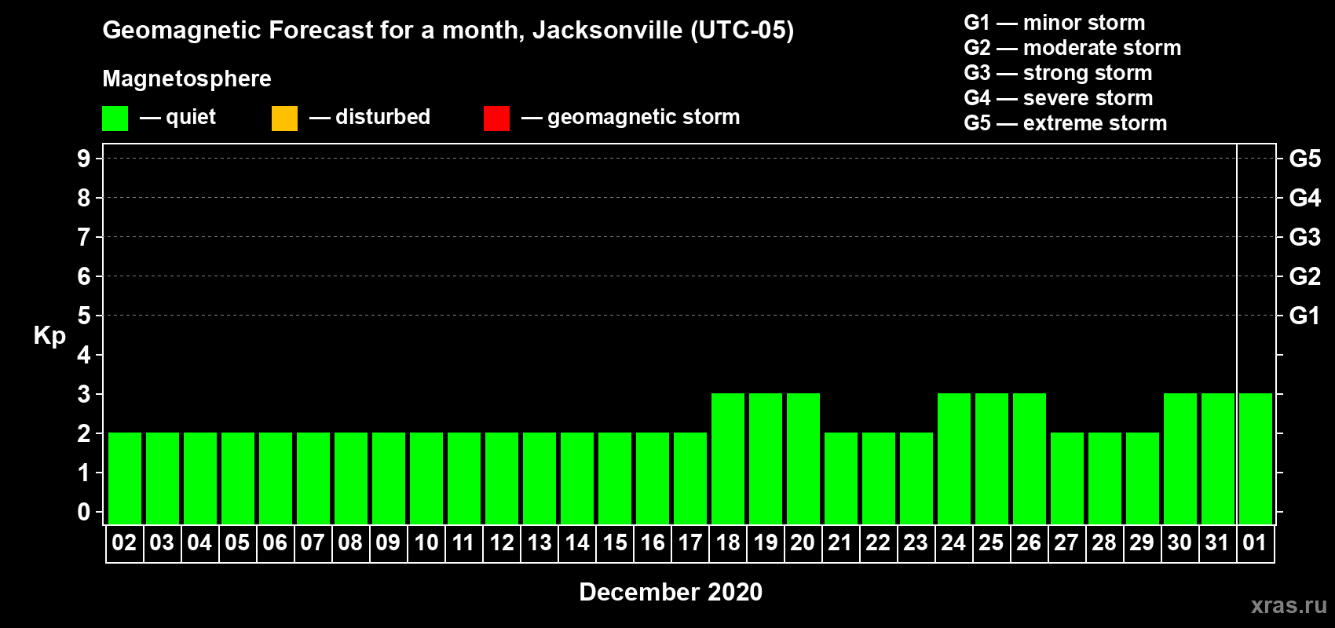Screen dimensions: 1335x628
Task: Click the Kp axis label
Action: point(49,336)
